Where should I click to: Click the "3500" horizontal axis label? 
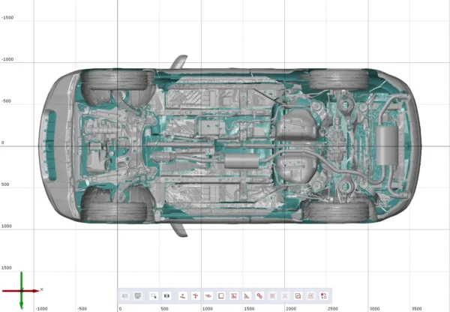[x=416, y=309]
